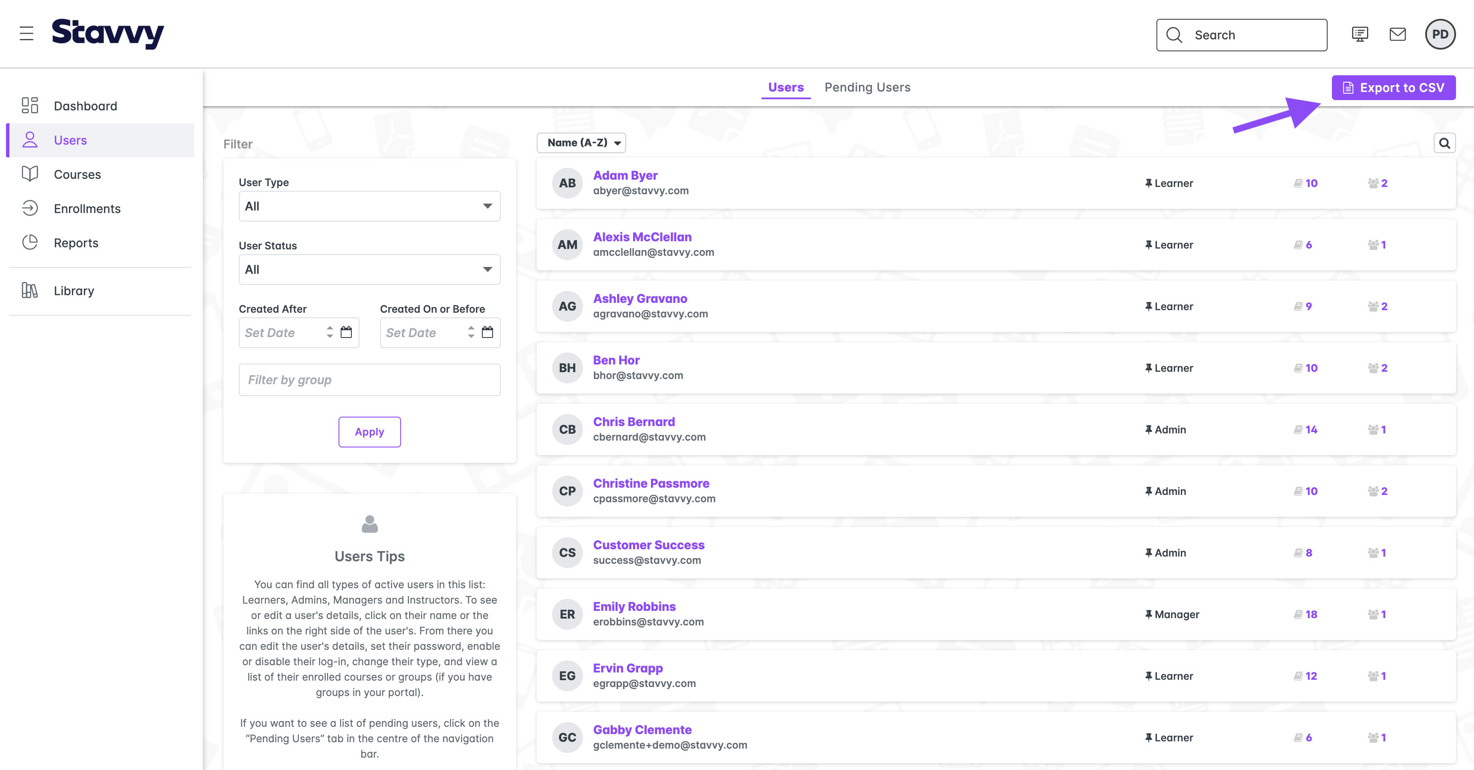
Task: Click the AG avatar for Ashley Gravano
Action: point(567,306)
